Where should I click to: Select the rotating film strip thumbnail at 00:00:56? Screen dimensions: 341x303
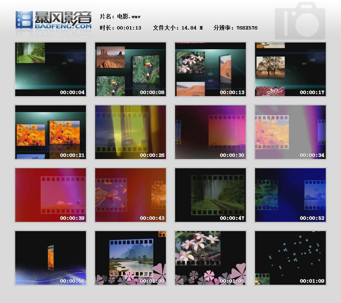pos(50,258)
